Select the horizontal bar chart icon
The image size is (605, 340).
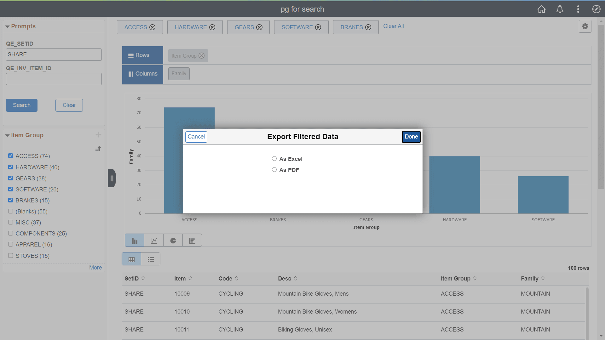192,240
